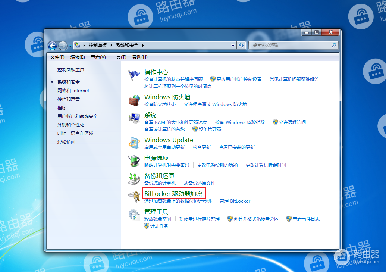This screenshot has height=272, width=386.
Task: Open the Backup and Restore icon
Action: (134, 179)
